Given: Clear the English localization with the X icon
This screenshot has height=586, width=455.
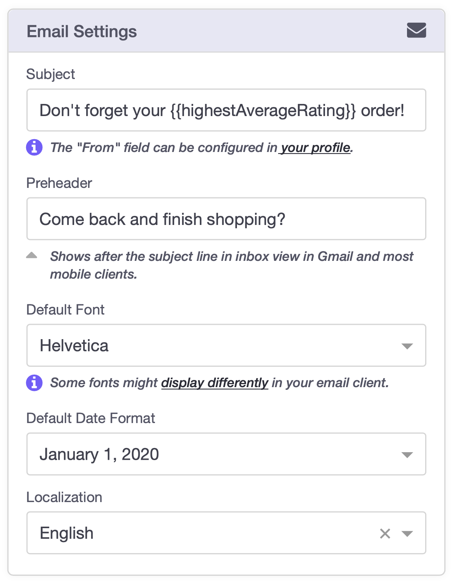Looking at the screenshot, I should (x=385, y=533).
